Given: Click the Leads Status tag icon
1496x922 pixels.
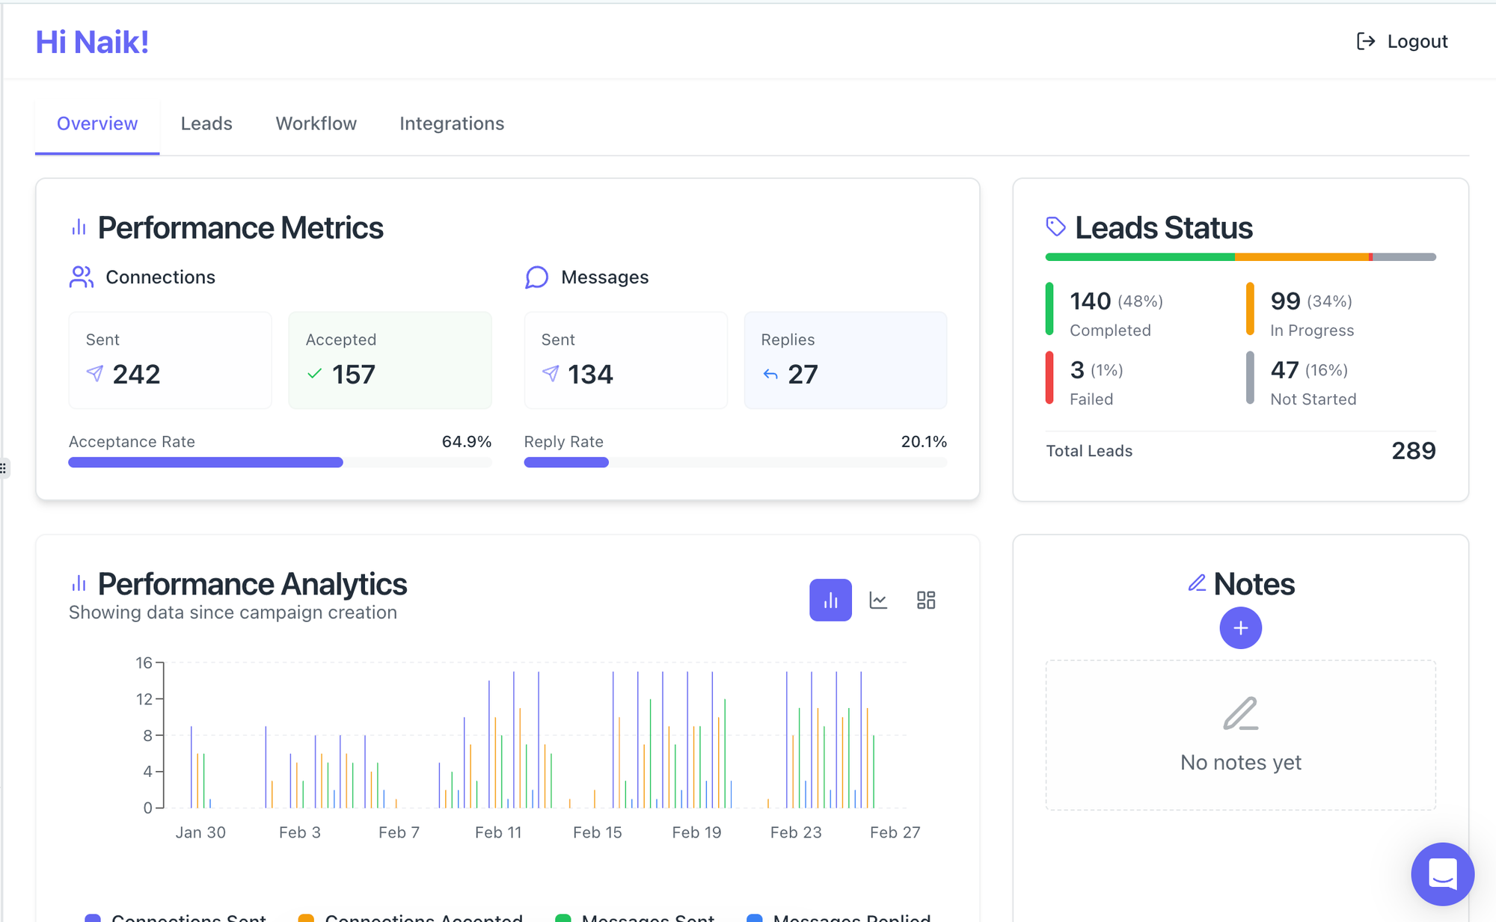Looking at the screenshot, I should (1055, 227).
